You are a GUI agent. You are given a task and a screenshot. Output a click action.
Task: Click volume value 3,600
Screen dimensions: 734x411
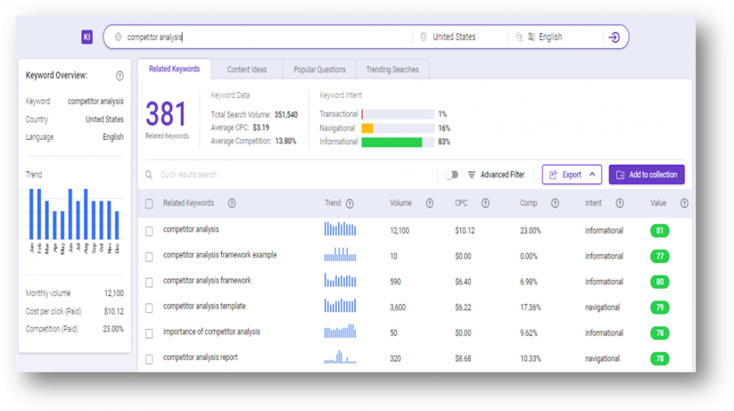398,307
